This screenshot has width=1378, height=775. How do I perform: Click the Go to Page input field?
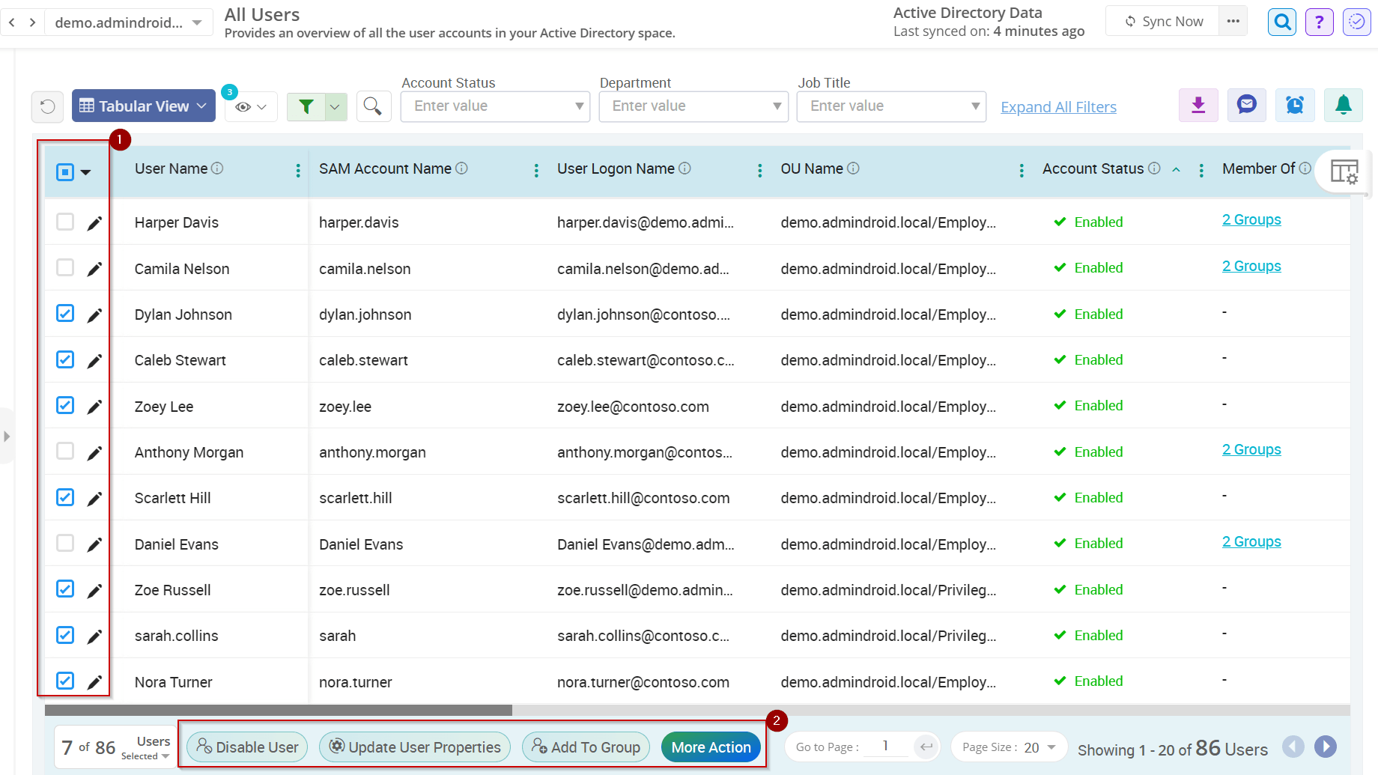click(885, 746)
